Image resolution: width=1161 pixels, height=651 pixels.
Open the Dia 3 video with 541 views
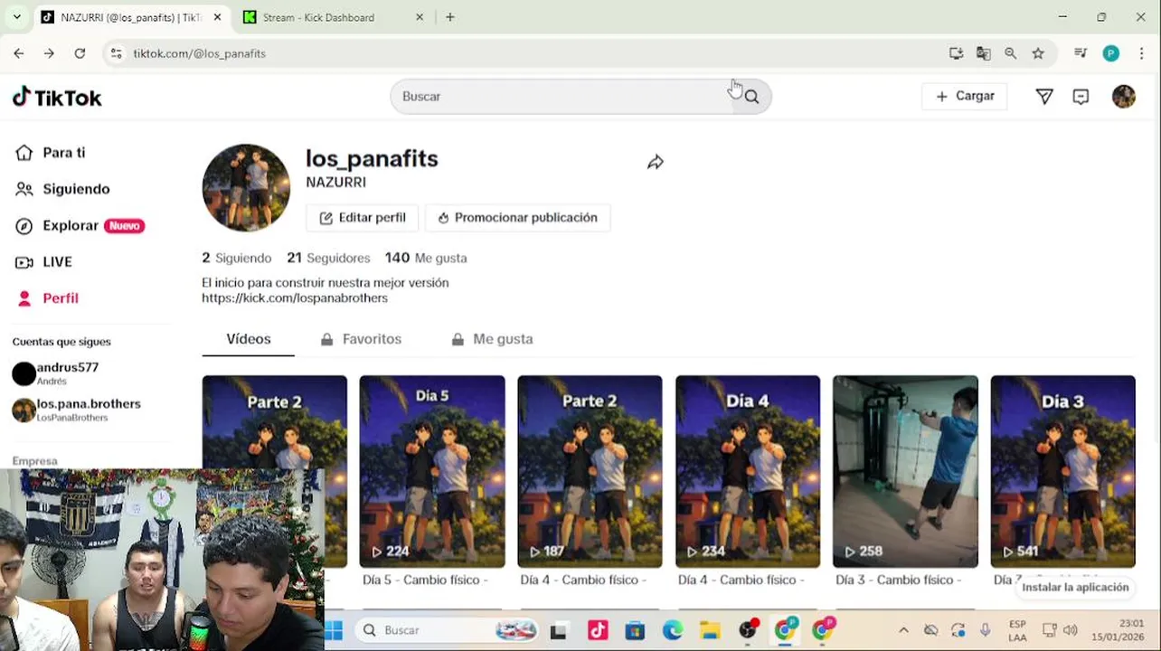[x=1062, y=471]
